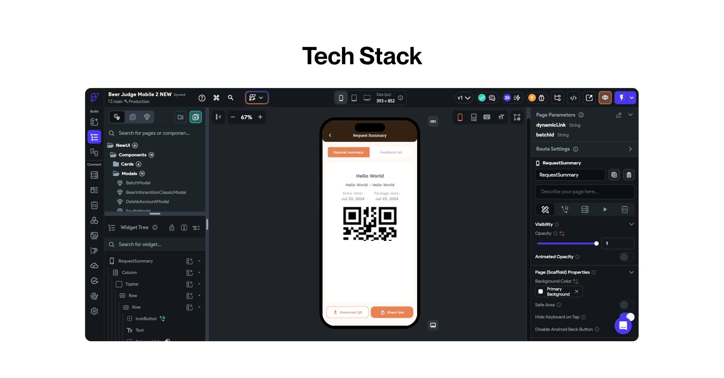The width and height of the screenshot is (724, 378).
Task: Open Theme Settings palette icon in sidebar
Action: (94, 296)
